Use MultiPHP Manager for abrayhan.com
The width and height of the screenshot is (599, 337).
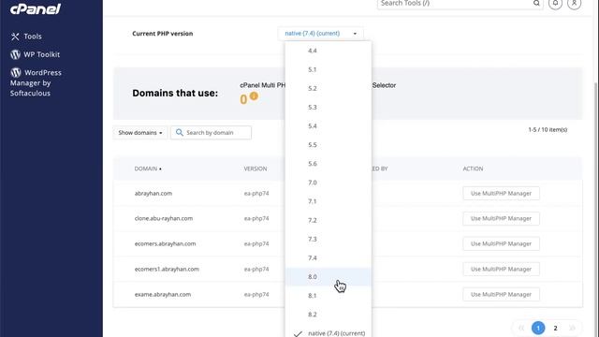click(501, 194)
